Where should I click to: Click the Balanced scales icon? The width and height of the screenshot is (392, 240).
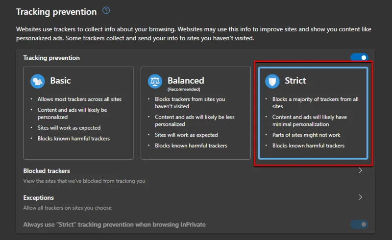[155, 81]
